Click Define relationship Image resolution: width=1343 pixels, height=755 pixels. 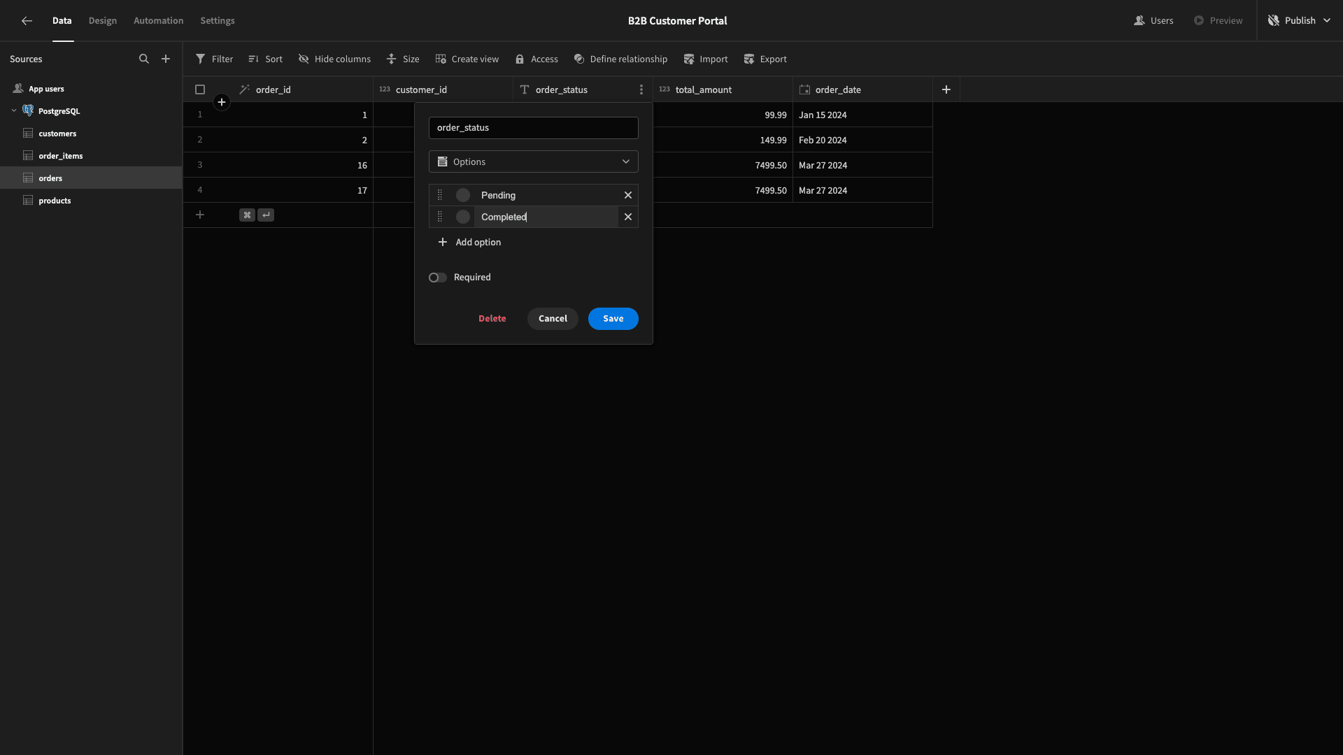(620, 59)
